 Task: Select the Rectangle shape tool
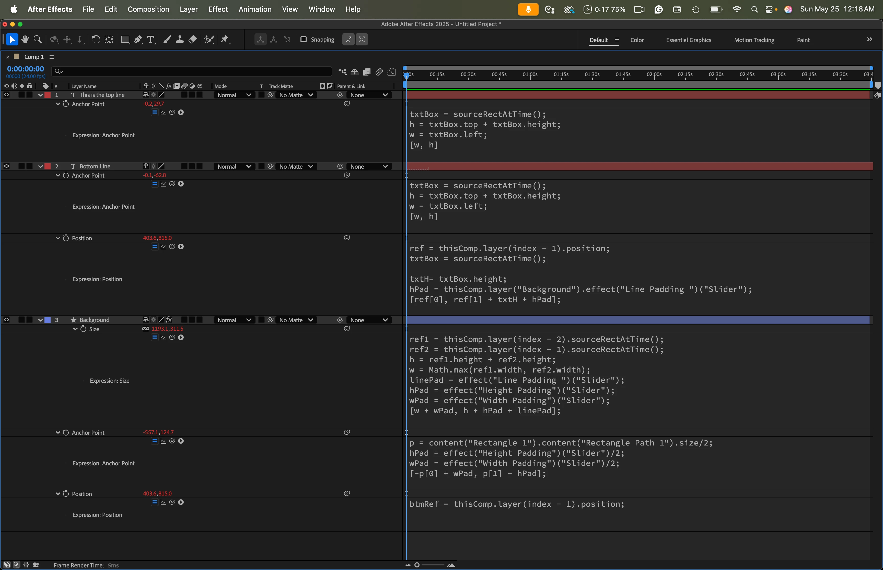click(125, 40)
